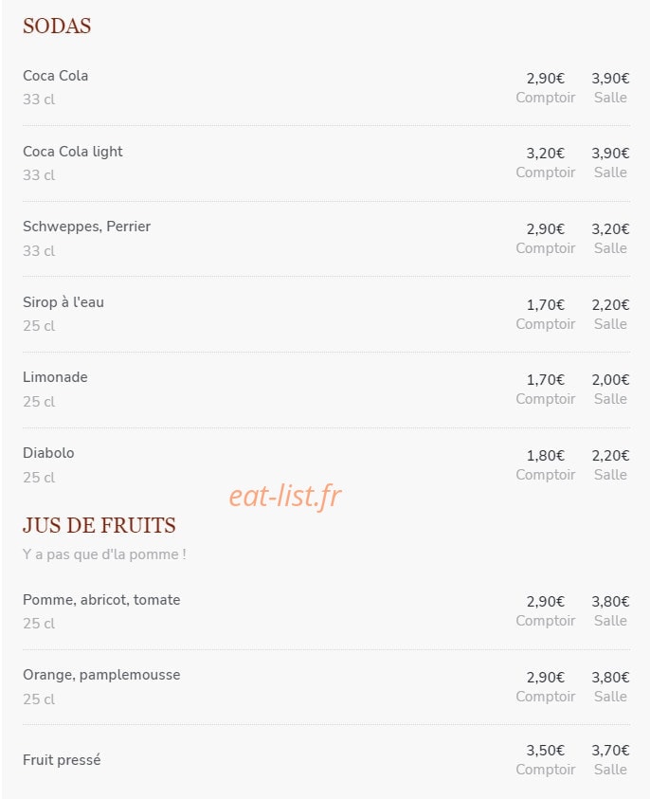Image resolution: width=650 pixels, height=799 pixels.
Task: Select the Coca Cola light item
Action: 73,152
